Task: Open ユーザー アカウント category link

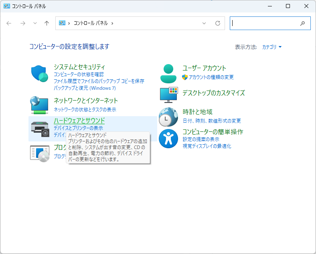Action: (x=205, y=68)
